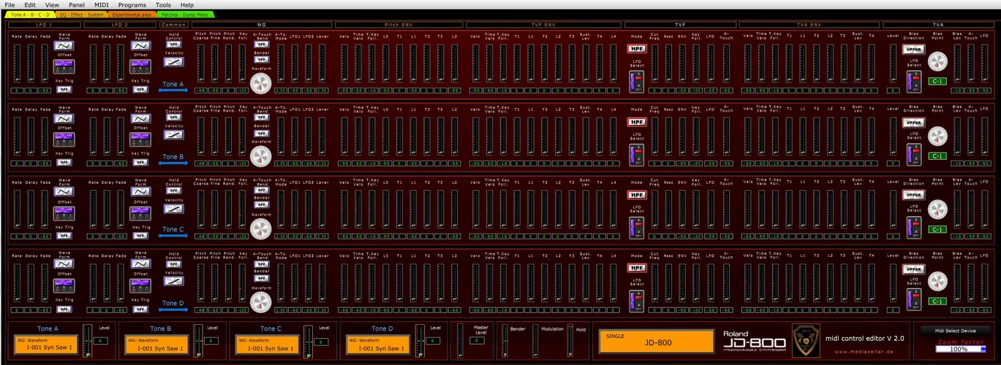This screenshot has width=1001, height=365.
Task: Click LFO 2 Offset switch in Tone B row
Action: pyautogui.click(x=140, y=139)
